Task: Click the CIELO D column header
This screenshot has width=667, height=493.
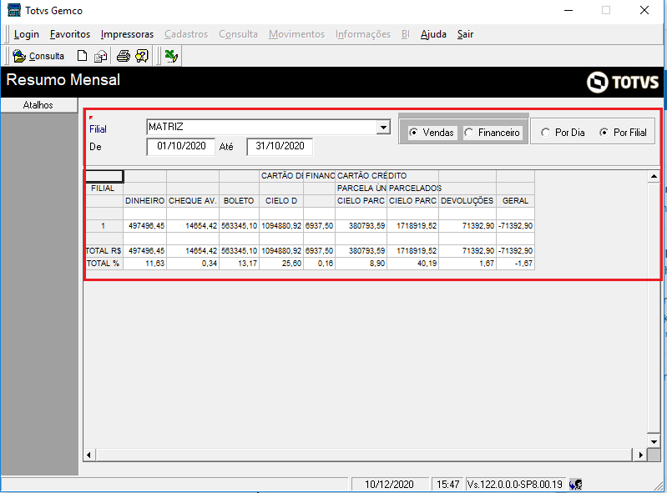Action: [281, 200]
